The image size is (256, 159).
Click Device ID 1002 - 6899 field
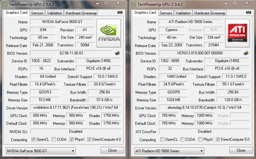170,61
